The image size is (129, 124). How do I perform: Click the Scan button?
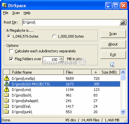[x=113, y=34]
